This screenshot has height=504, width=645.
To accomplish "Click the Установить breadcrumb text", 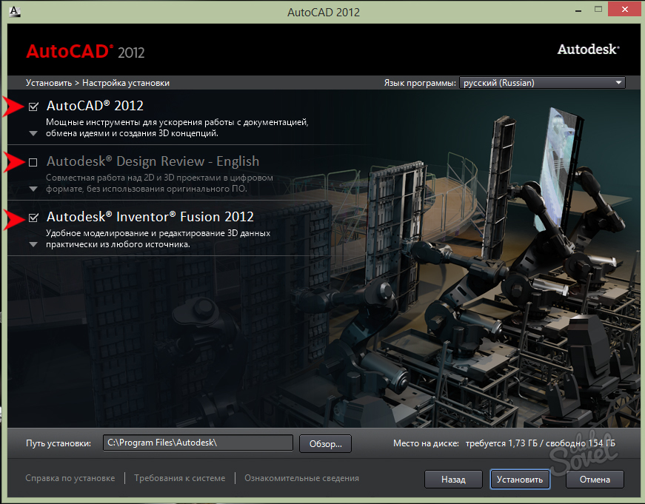I will 49,83.
